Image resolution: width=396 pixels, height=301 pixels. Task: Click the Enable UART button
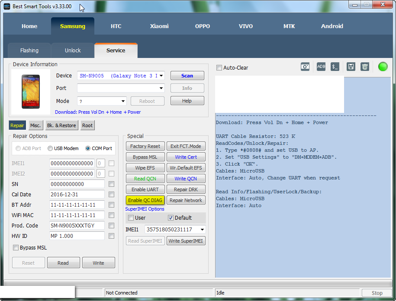click(x=145, y=189)
